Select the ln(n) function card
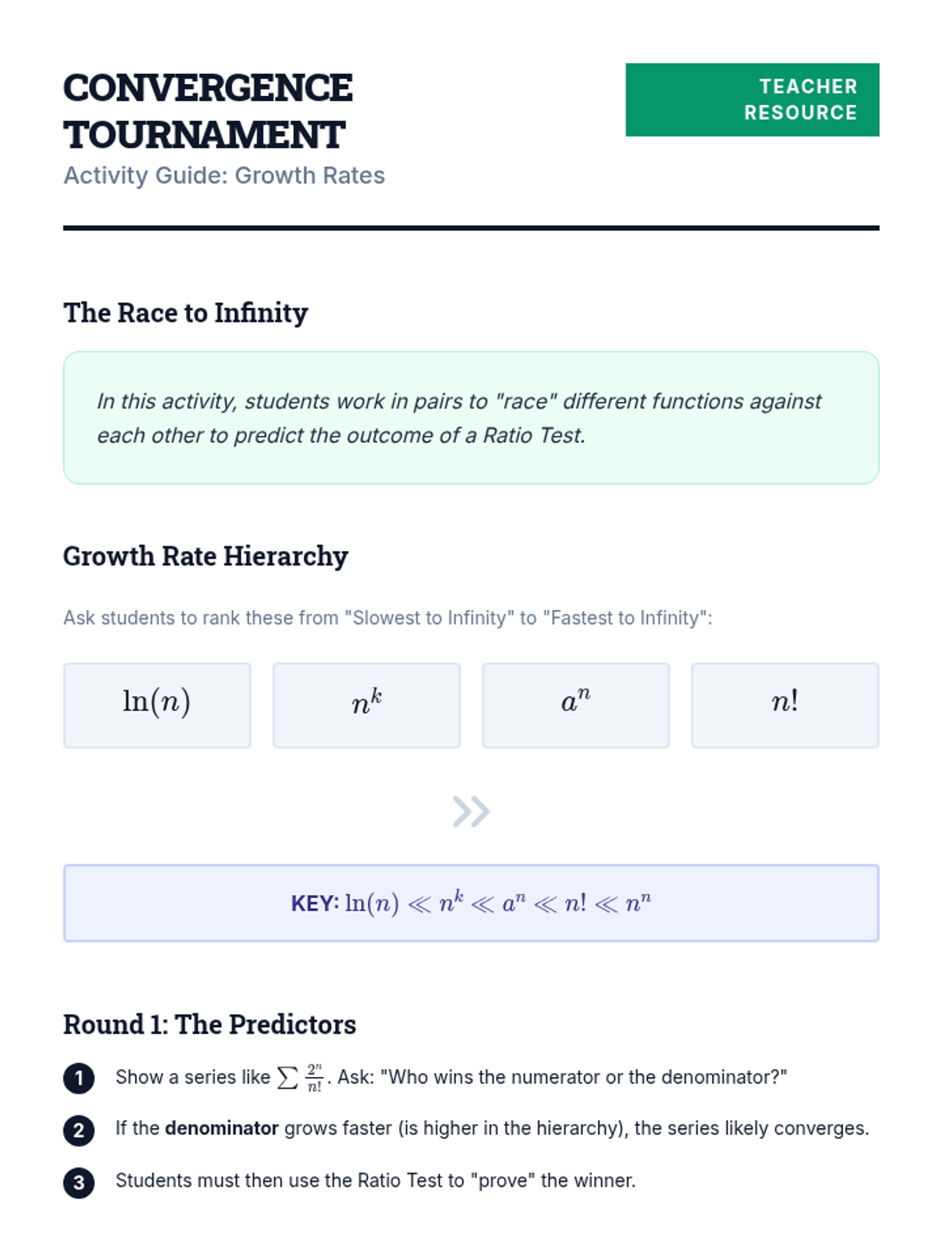This screenshot has width=942, height=1256. click(157, 705)
